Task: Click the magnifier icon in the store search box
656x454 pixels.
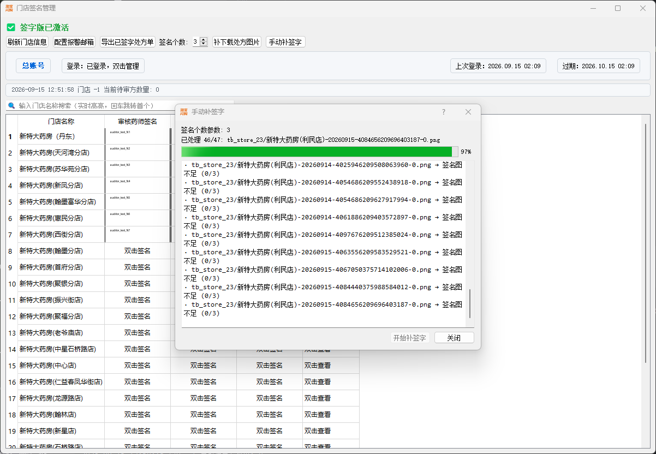Action: coord(11,105)
